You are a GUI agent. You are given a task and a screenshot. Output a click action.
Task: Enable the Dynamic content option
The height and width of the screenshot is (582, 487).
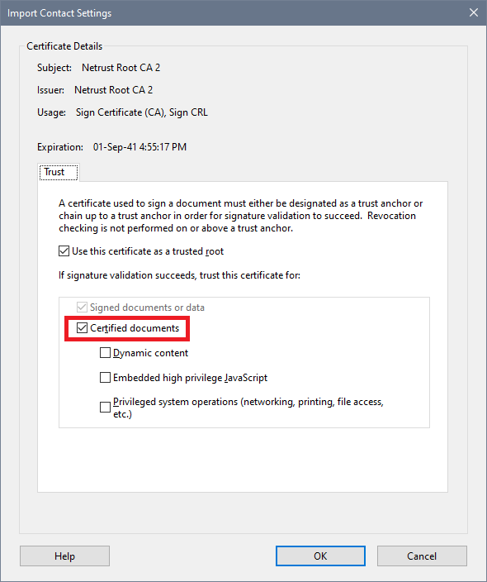[106, 353]
